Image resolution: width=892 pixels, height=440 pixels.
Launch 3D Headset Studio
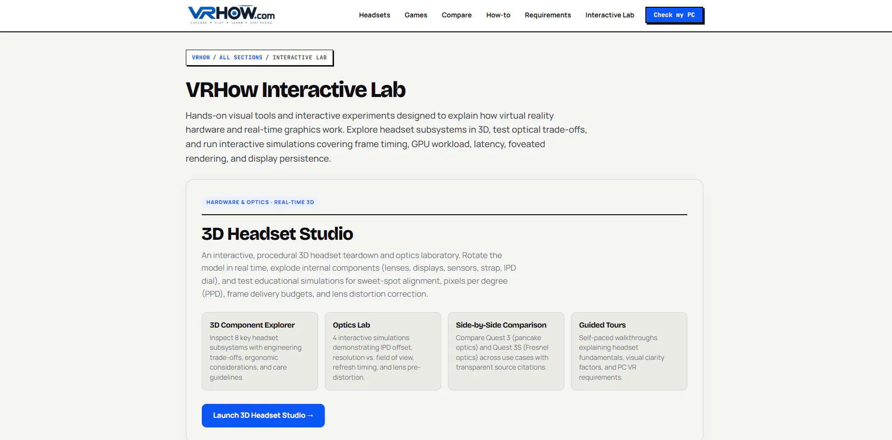tap(263, 415)
